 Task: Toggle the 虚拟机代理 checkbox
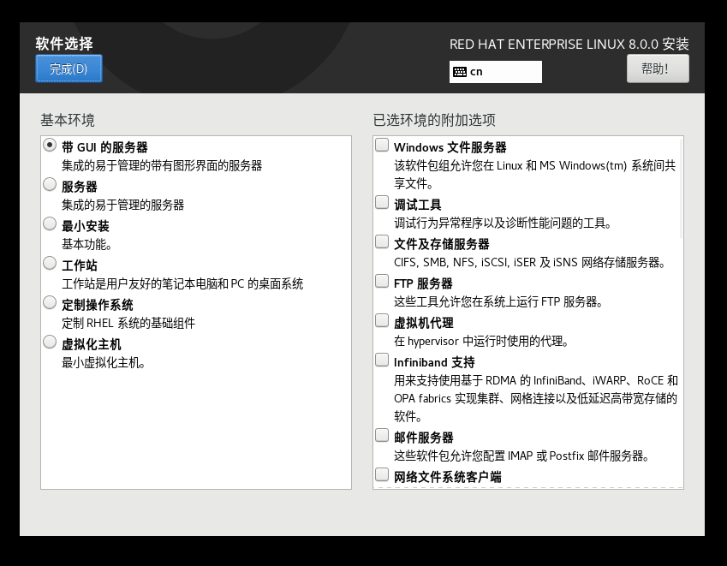pyautogui.click(x=382, y=321)
